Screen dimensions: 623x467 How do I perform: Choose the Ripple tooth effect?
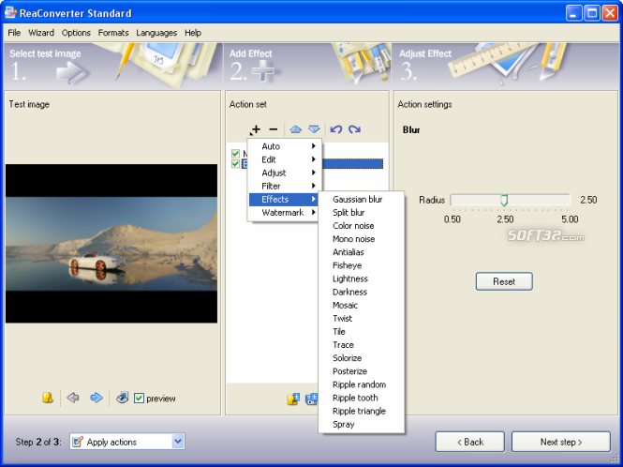tap(362, 398)
